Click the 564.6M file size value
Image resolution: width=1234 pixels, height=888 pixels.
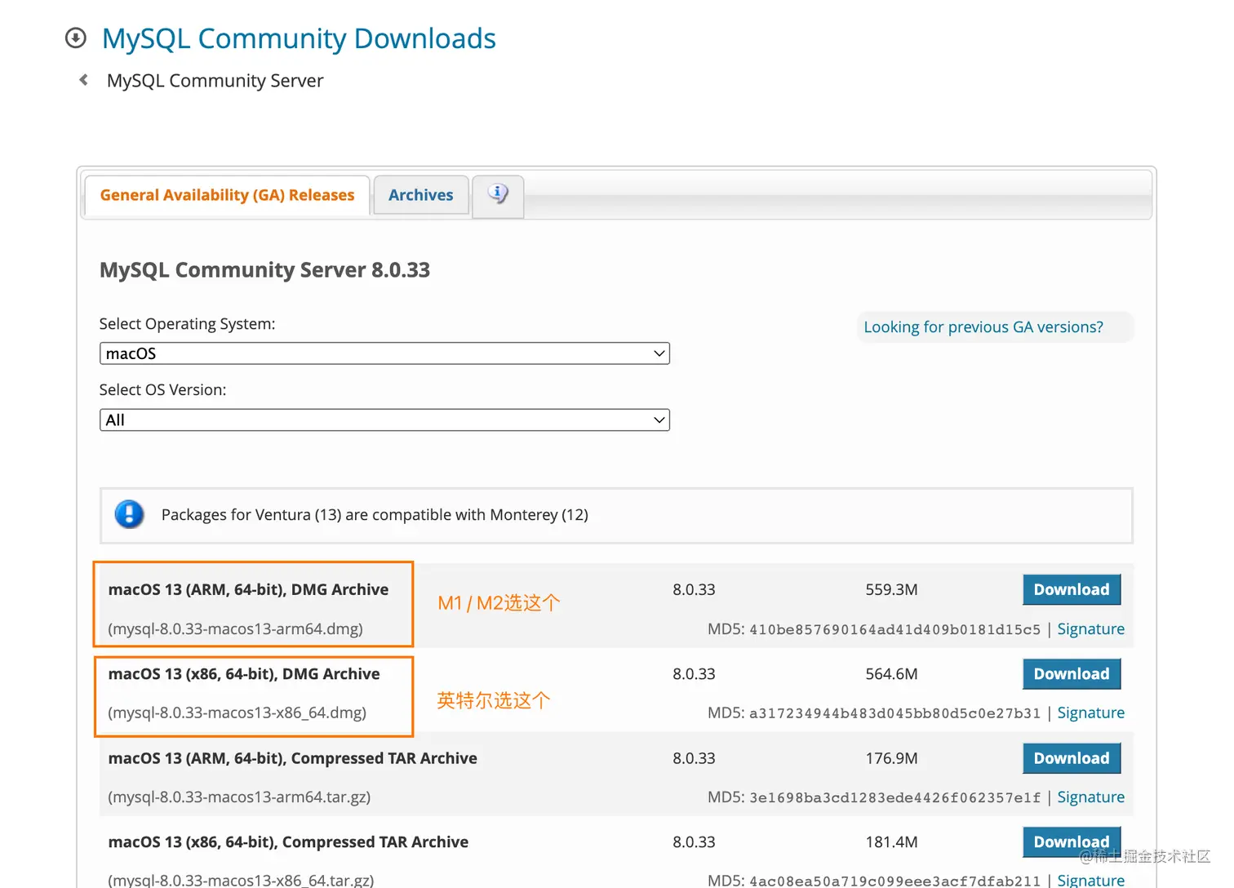[x=891, y=674]
